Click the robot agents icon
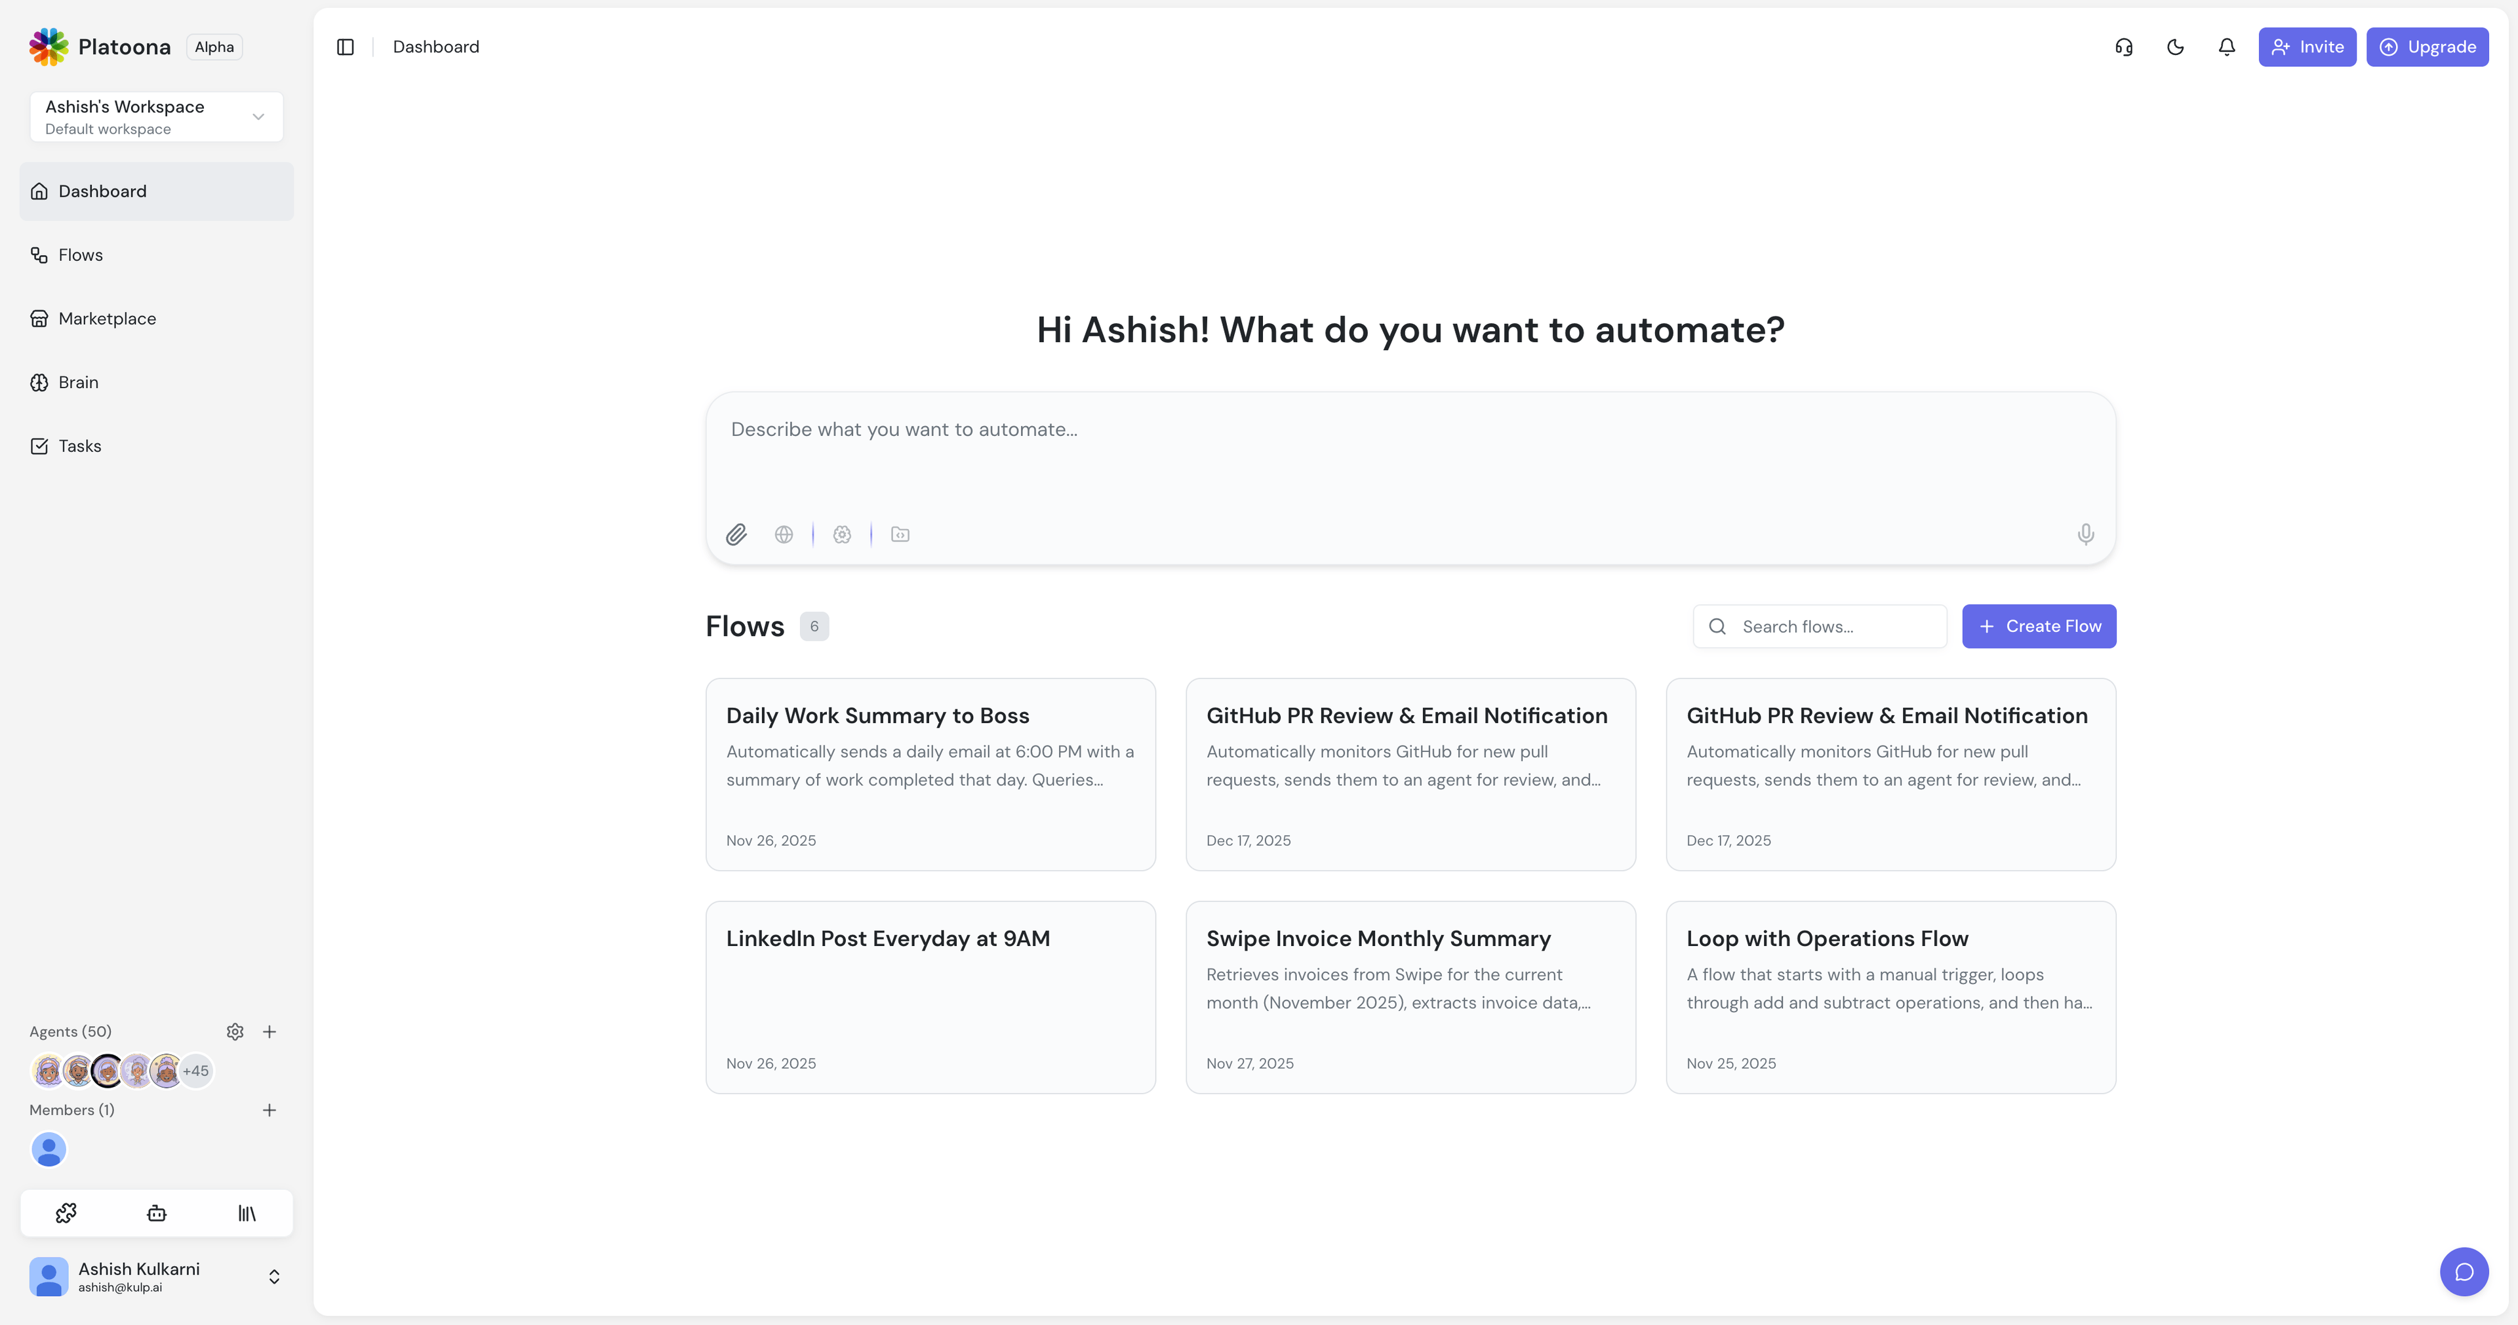 157,1213
